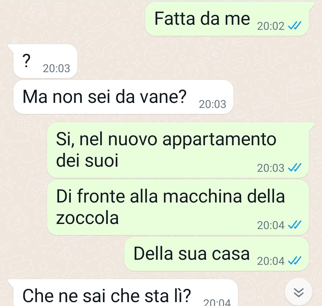Screen dimensions: 322x306
Task: Tap the "Di fronte alla macchina della zoccola" bubble
Action: coord(178,207)
